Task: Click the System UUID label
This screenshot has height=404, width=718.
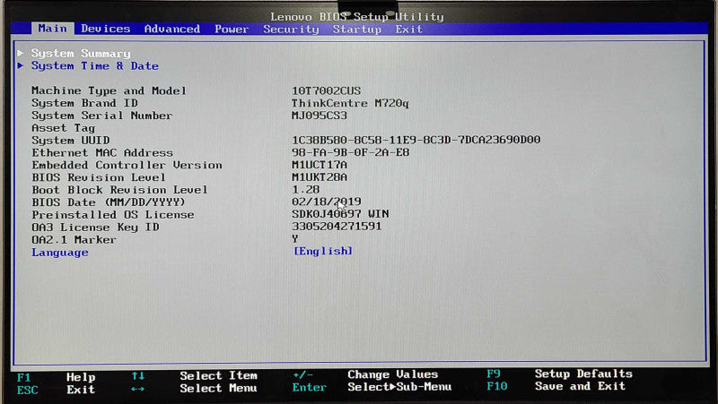Action: 71,141
